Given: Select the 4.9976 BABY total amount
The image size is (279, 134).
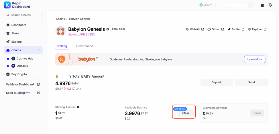Looking at the screenshot, I should (x=67, y=83).
